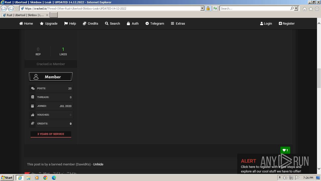The image size is (321, 181).
Task: Launch Google Chrome from taskbar
Action: pyautogui.click(x=45, y=178)
